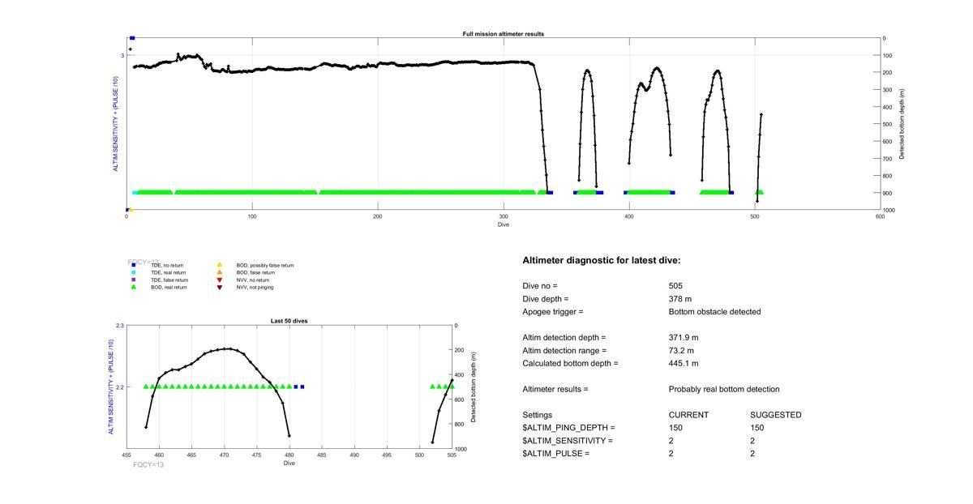Click the blue 2.2 tick on the last 50 dives chart

pos(120,387)
